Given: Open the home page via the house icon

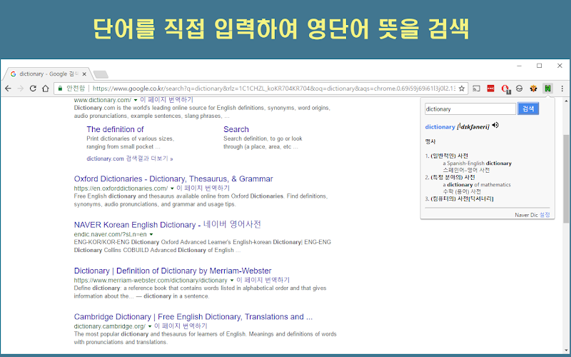Looking at the screenshot, I should point(46,89).
